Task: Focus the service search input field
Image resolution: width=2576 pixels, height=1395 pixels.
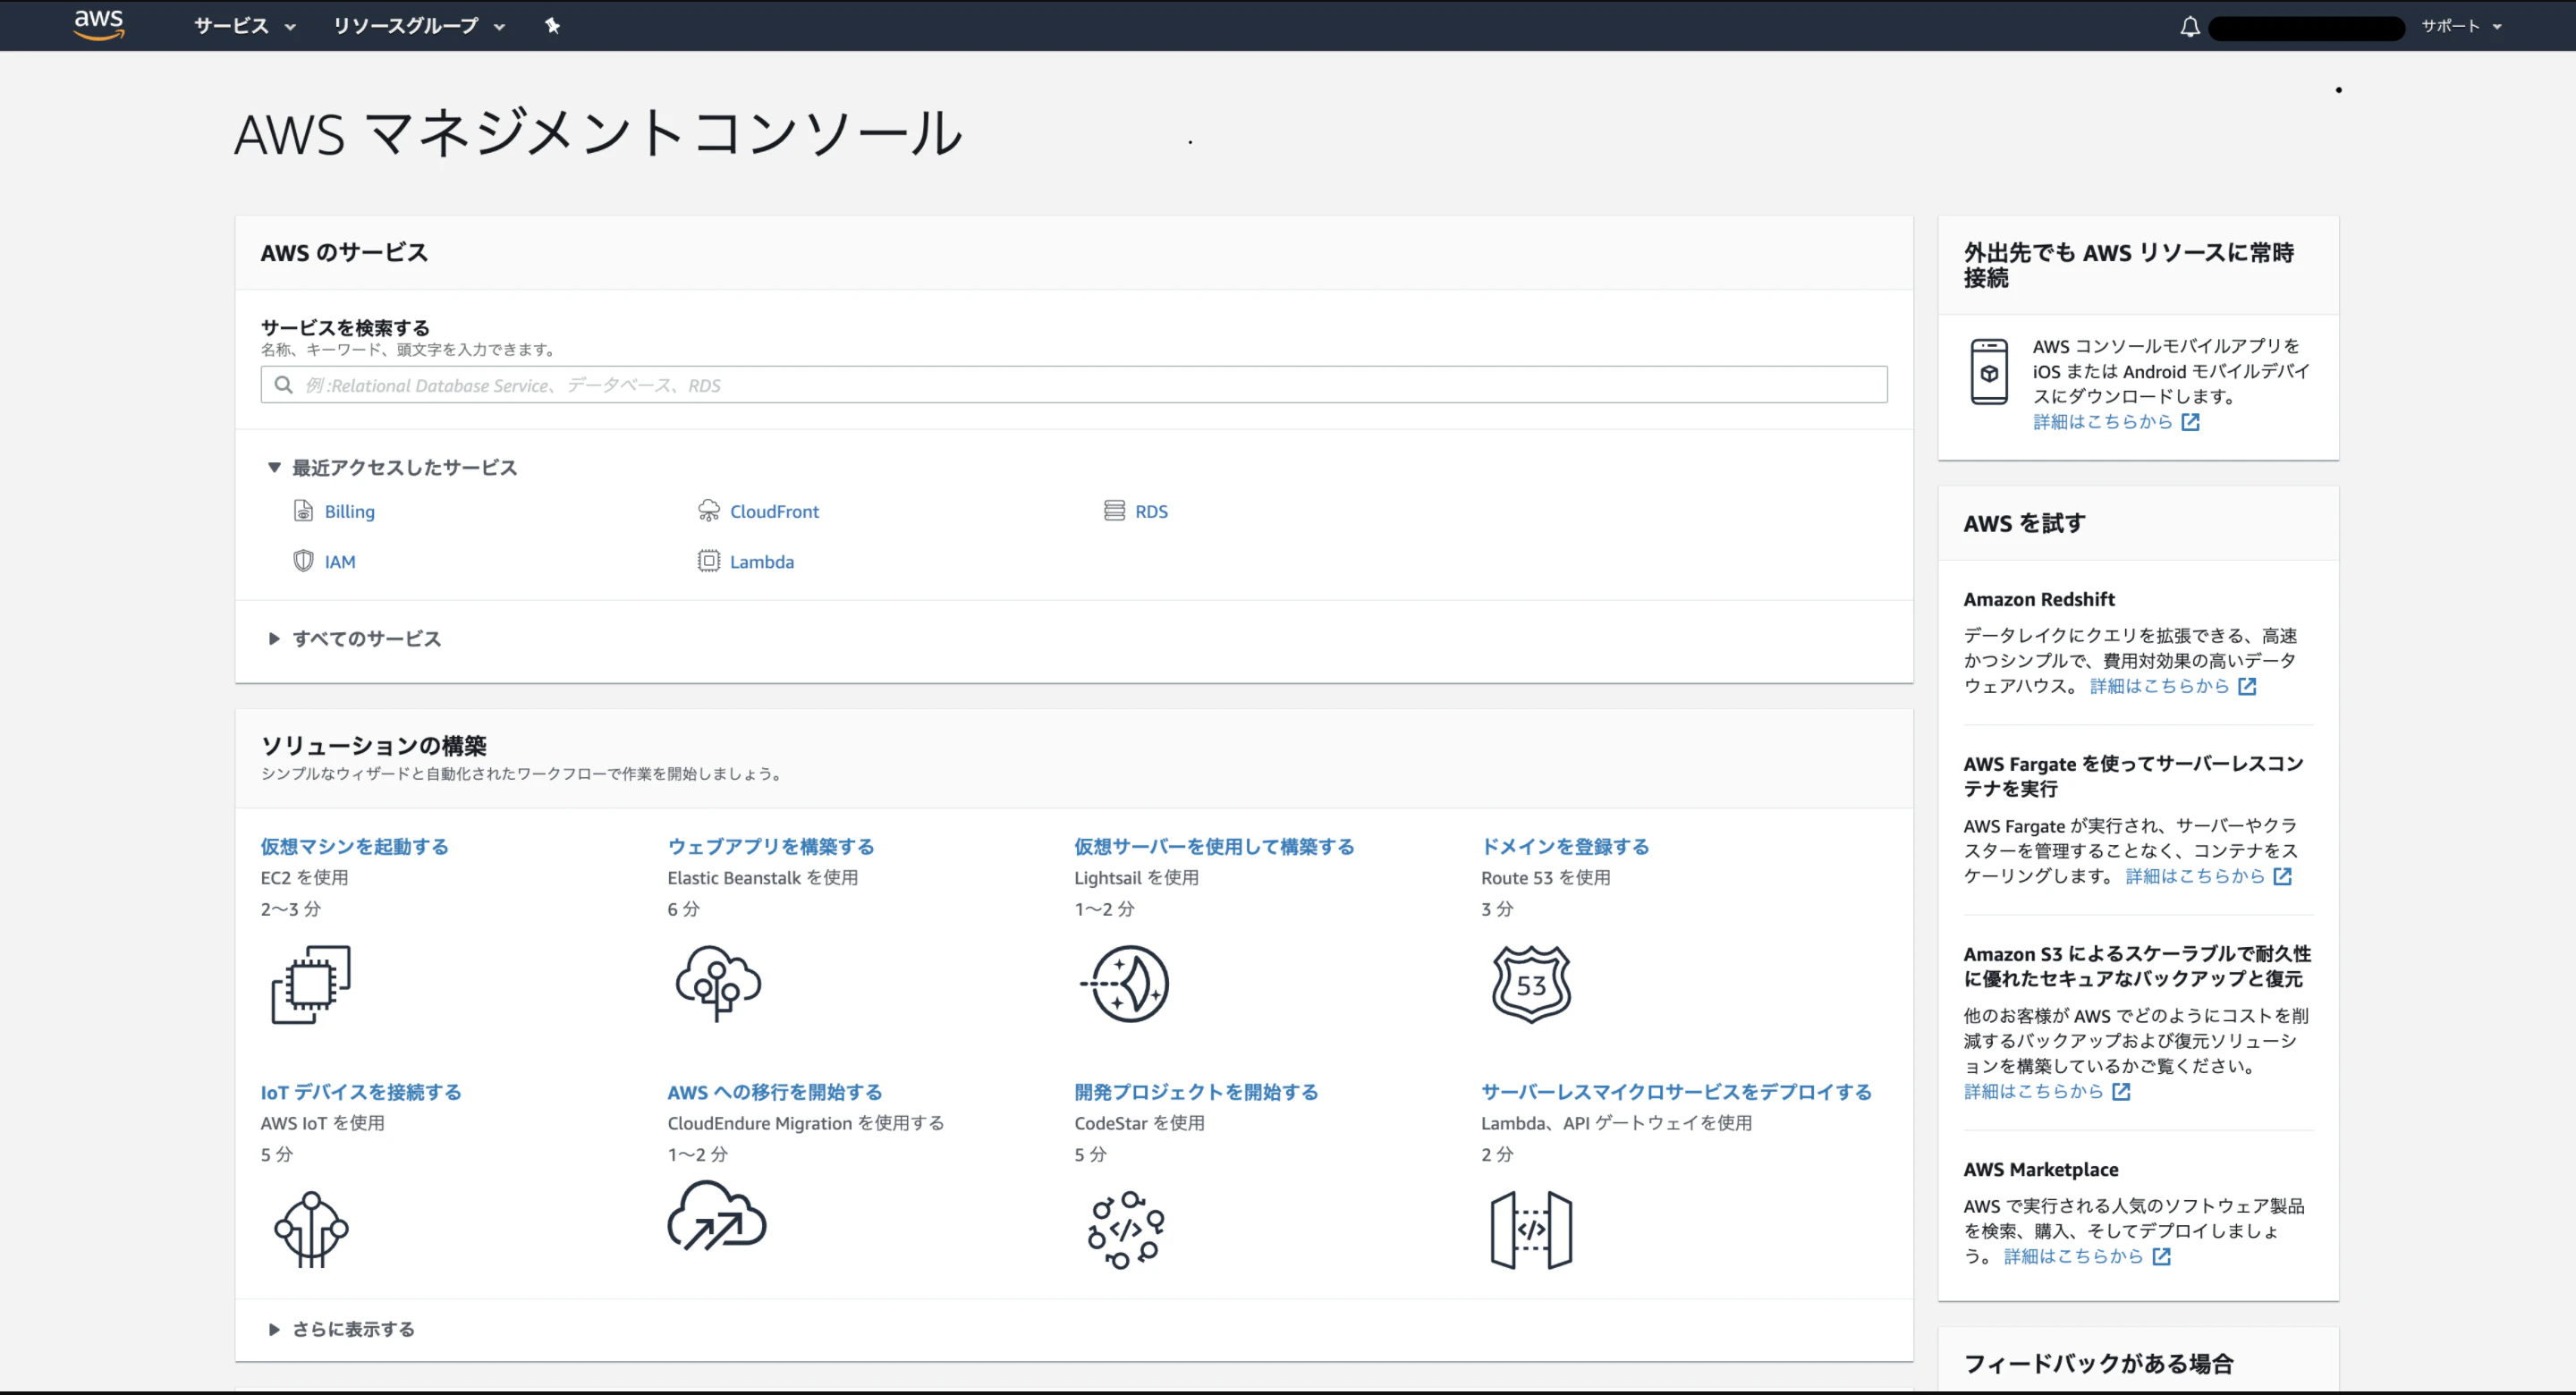Action: [1074, 385]
